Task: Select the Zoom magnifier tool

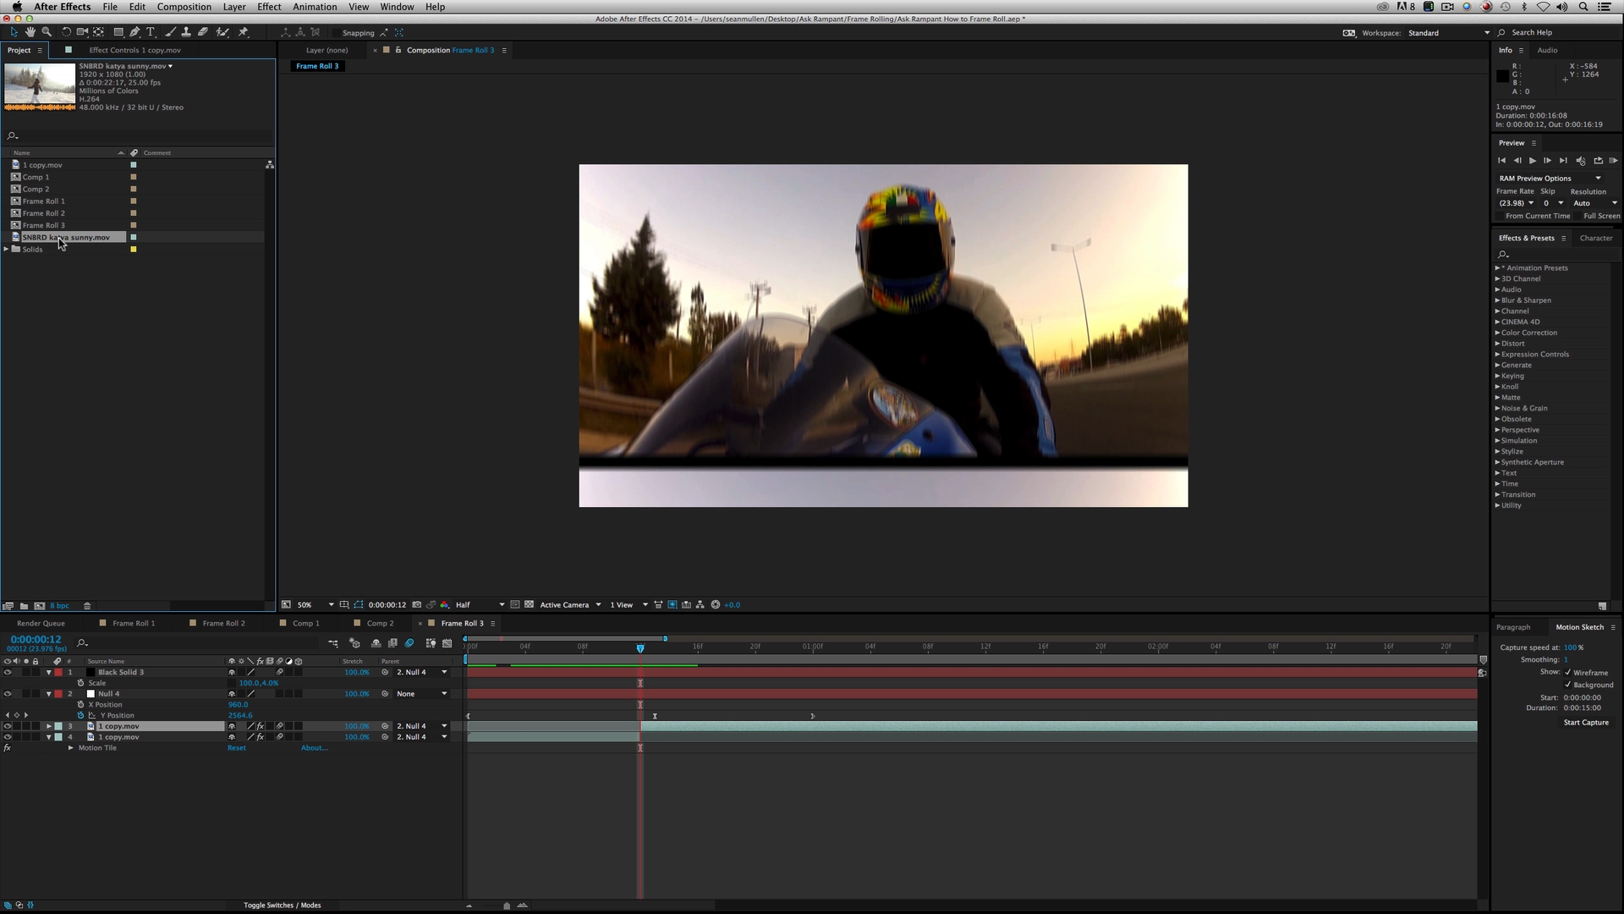Action: [x=47, y=32]
